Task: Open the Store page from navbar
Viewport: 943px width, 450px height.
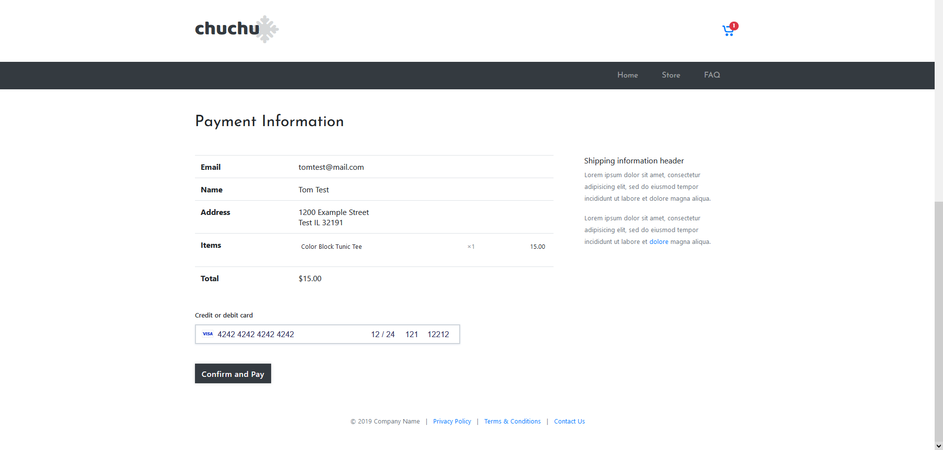Action: (670, 75)
